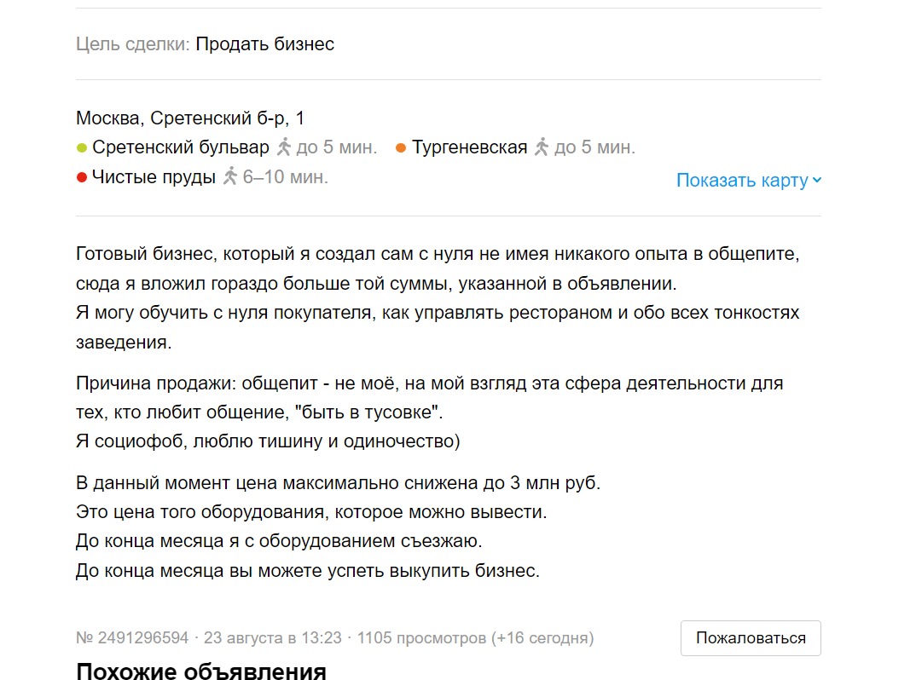This screenshot has height=680, width=916.
Task: Click the orange metro dot for Тургеневская
Action: coord(400,147)
